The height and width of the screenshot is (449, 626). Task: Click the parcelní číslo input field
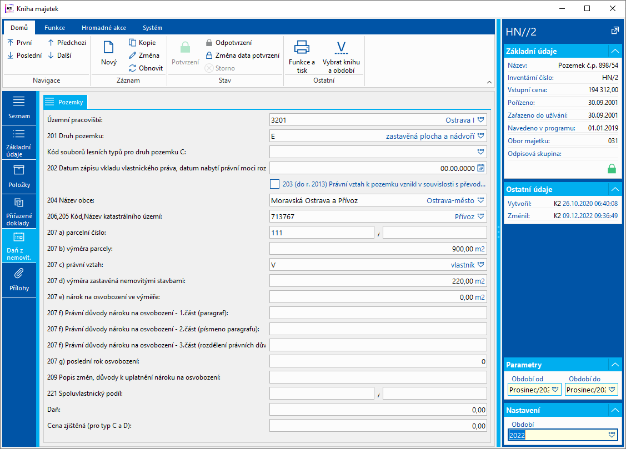(322, 233)
